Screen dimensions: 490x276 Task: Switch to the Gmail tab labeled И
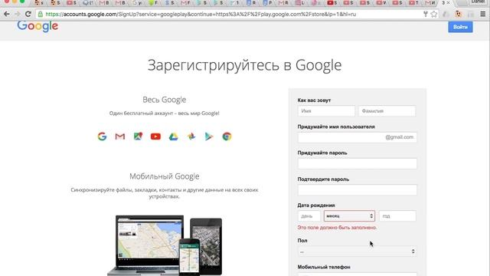[x=430, y=2]
